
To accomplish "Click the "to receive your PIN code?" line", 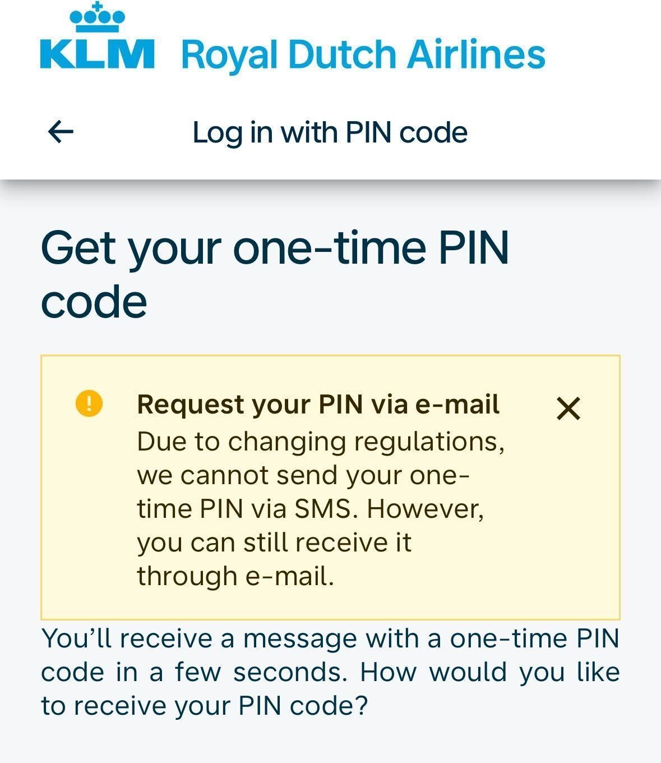I will (x=204, y=706).
